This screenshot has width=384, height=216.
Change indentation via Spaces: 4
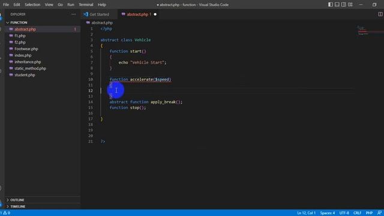[328, 213]
